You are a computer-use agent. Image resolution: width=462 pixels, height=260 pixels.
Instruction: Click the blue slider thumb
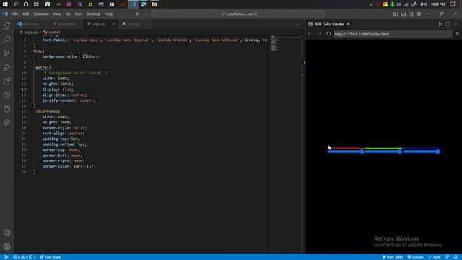pyautogui.click(x=438, y=152)
